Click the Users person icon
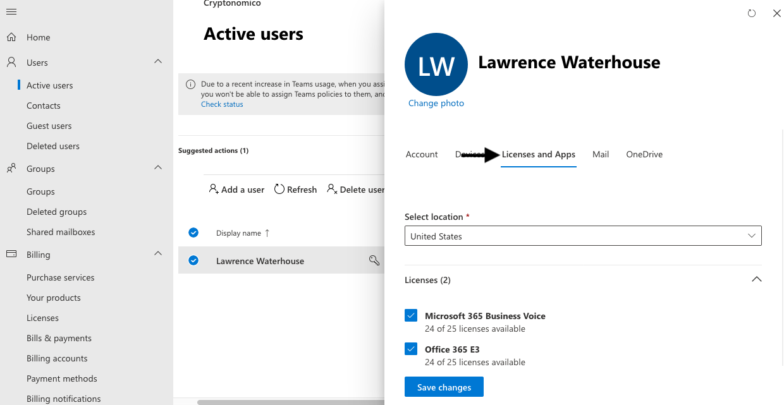The image size is (784, 405). [x=11, y=63]
